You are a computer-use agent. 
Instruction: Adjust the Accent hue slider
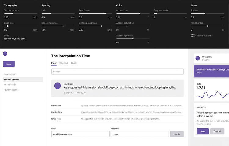[133, 13]
